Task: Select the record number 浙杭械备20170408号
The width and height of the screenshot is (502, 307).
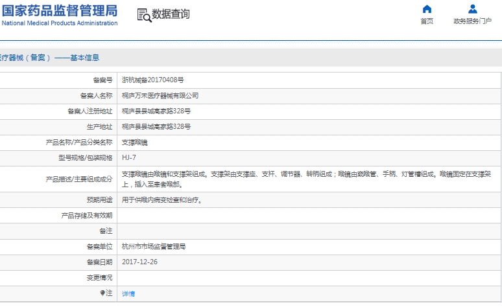Action: tap(152, 80)
